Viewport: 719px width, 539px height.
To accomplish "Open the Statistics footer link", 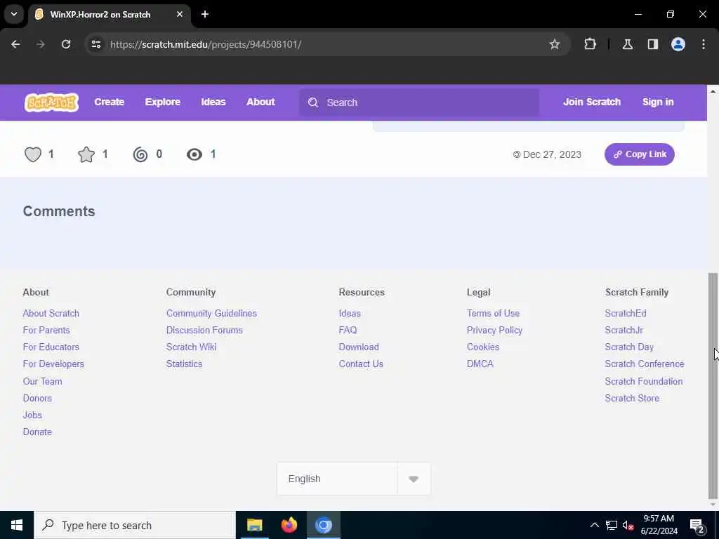I will pos(184,364).
